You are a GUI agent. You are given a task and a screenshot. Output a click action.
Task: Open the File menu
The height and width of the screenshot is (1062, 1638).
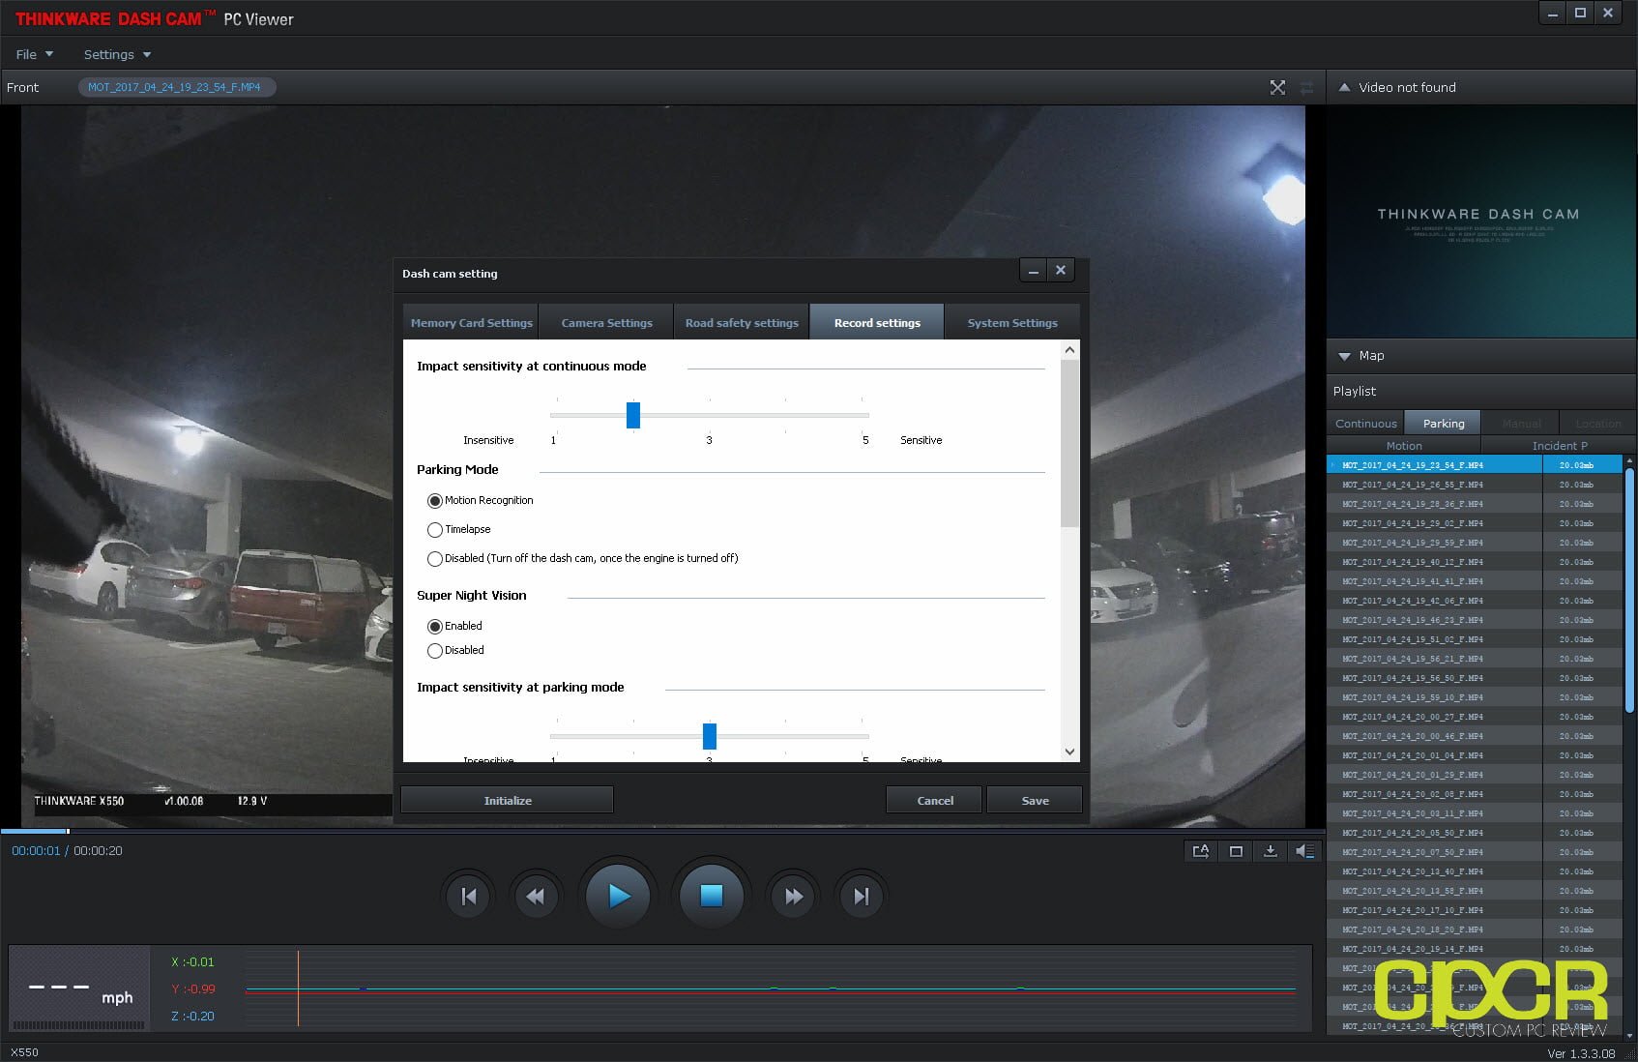tap(35, 54)
